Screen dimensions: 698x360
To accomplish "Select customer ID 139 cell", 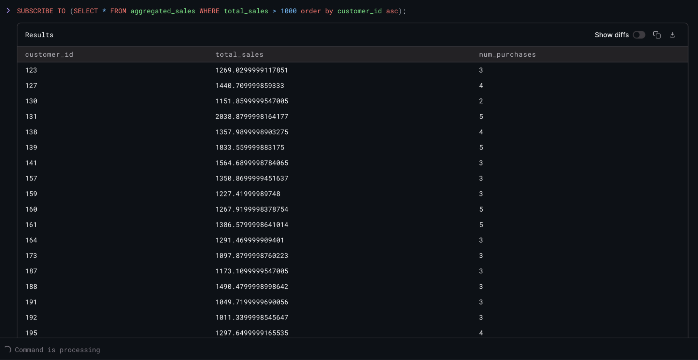I will (31, 147).
